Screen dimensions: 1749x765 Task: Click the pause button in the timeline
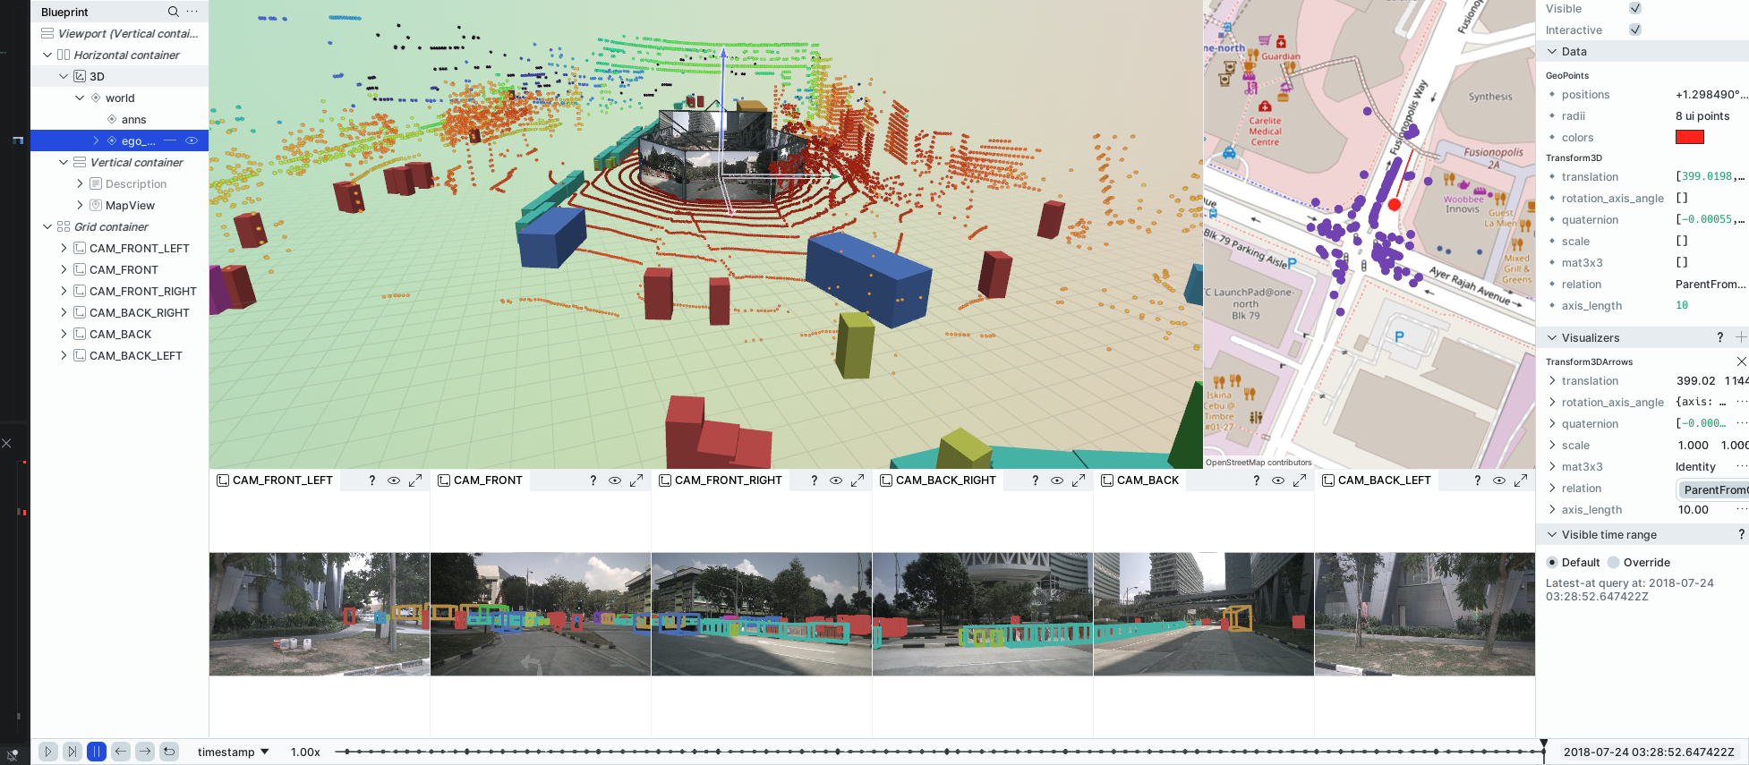(97, 752)
